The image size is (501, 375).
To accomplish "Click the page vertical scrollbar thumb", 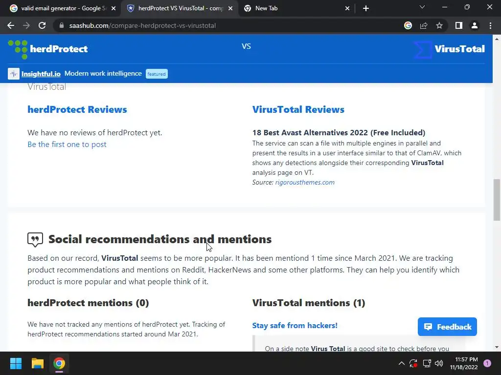I will 497,200.
